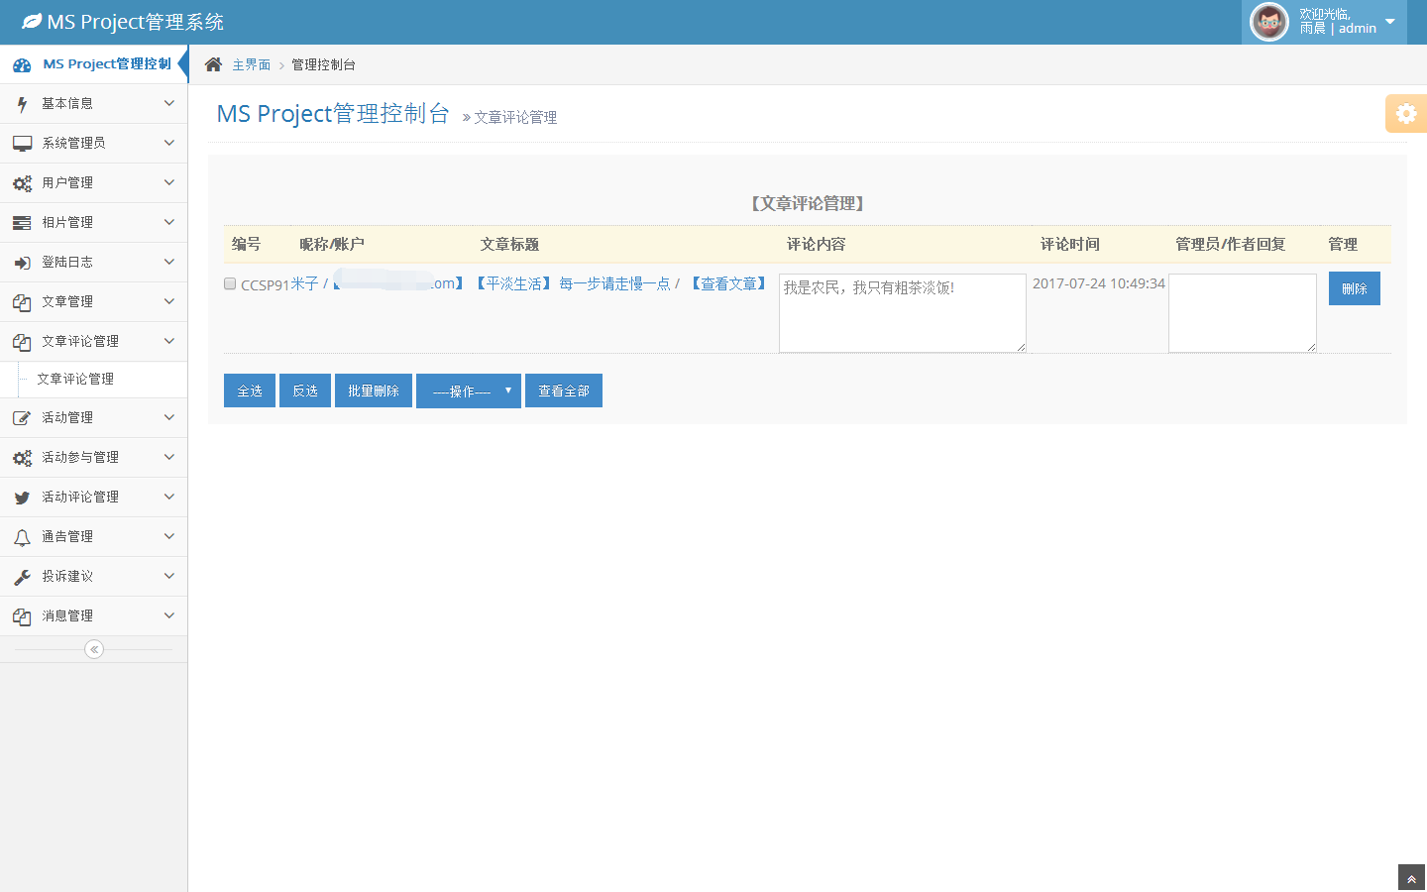Open the 【查看文章】 link
The width and height of the screenshot is (1427, 892).
(729, 283)
